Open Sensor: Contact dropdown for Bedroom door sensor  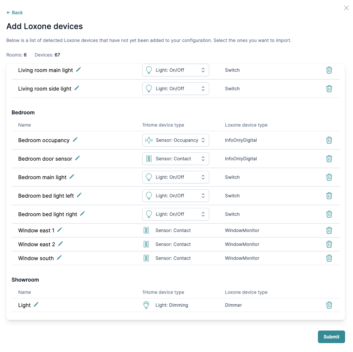175,159
